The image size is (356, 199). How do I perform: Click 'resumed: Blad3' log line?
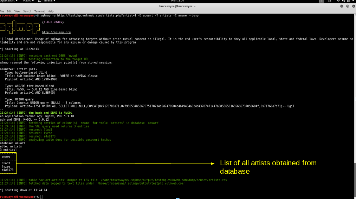[26, 130]
